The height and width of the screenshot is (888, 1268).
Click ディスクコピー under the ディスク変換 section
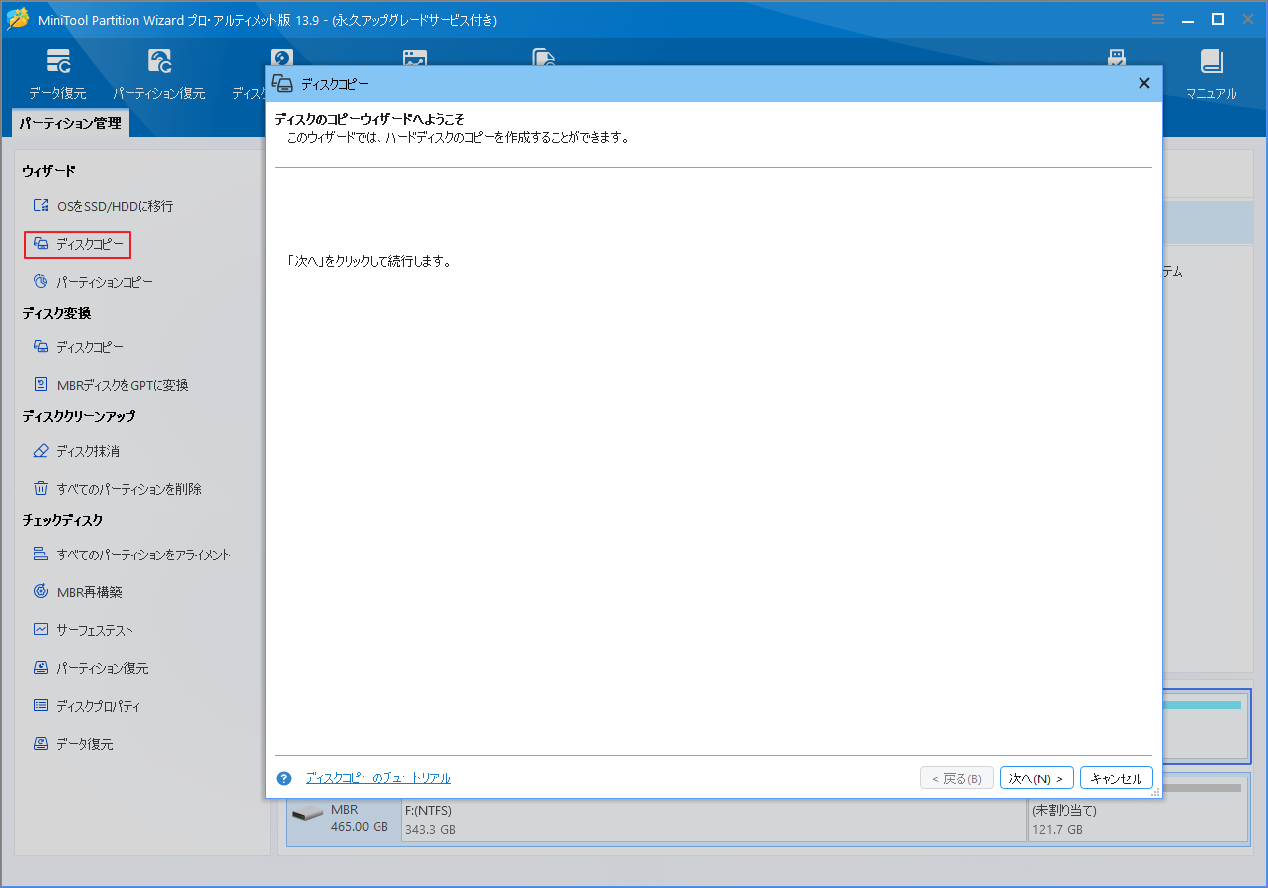click(79, 347)
